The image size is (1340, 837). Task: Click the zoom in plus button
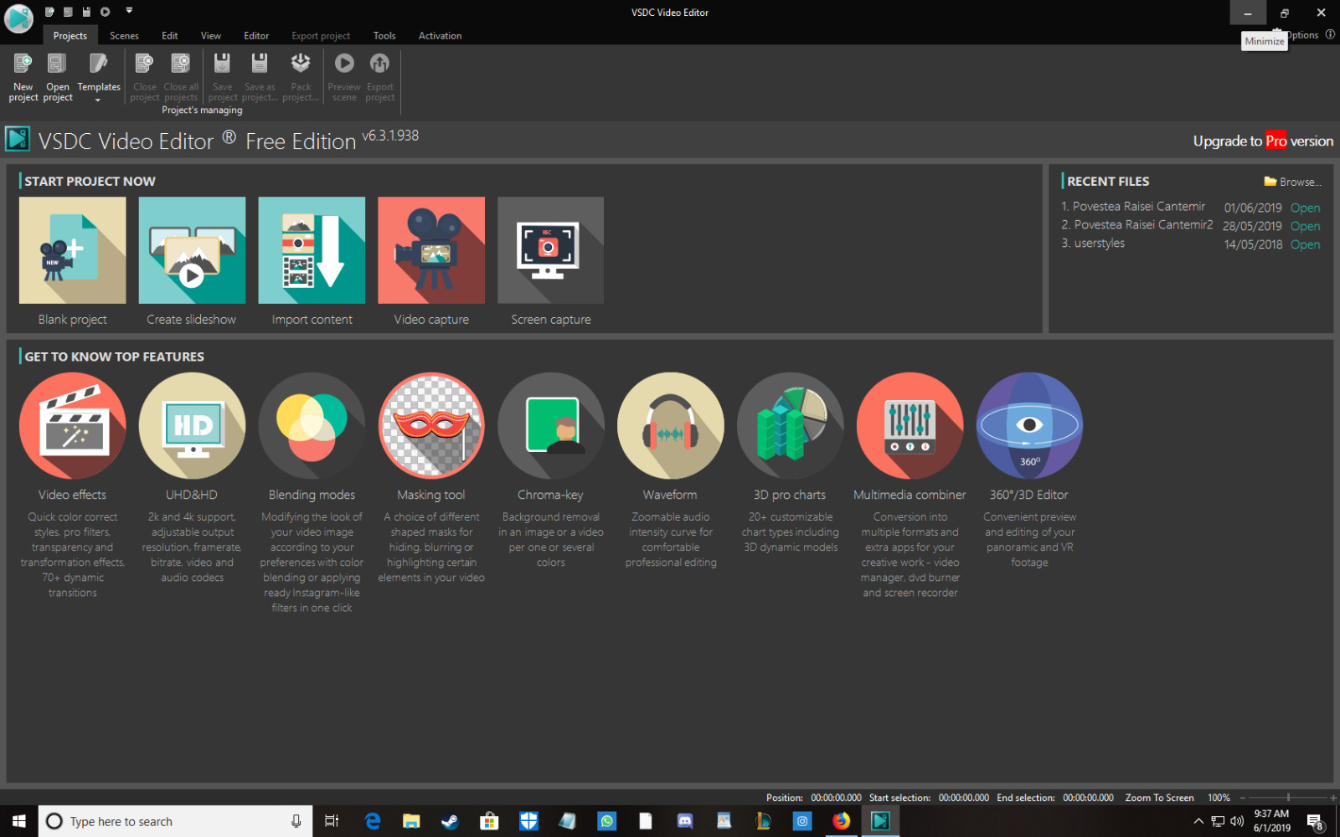click(1333, 798)
